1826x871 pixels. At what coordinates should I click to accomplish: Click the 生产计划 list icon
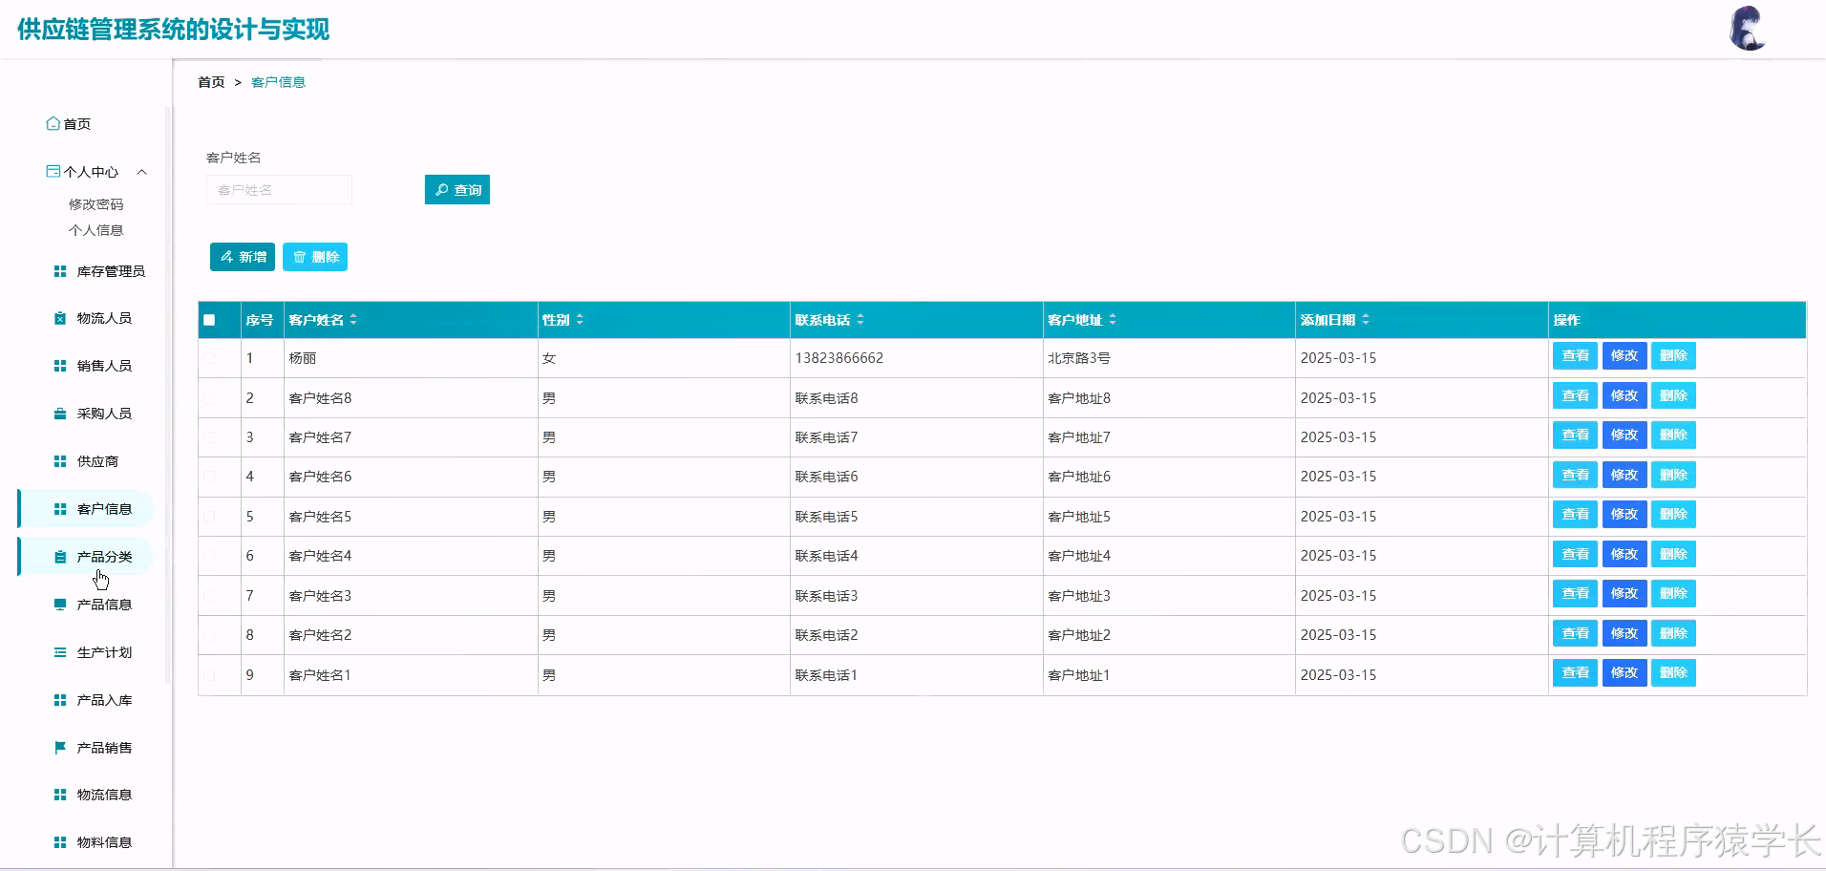pos(60,652)
